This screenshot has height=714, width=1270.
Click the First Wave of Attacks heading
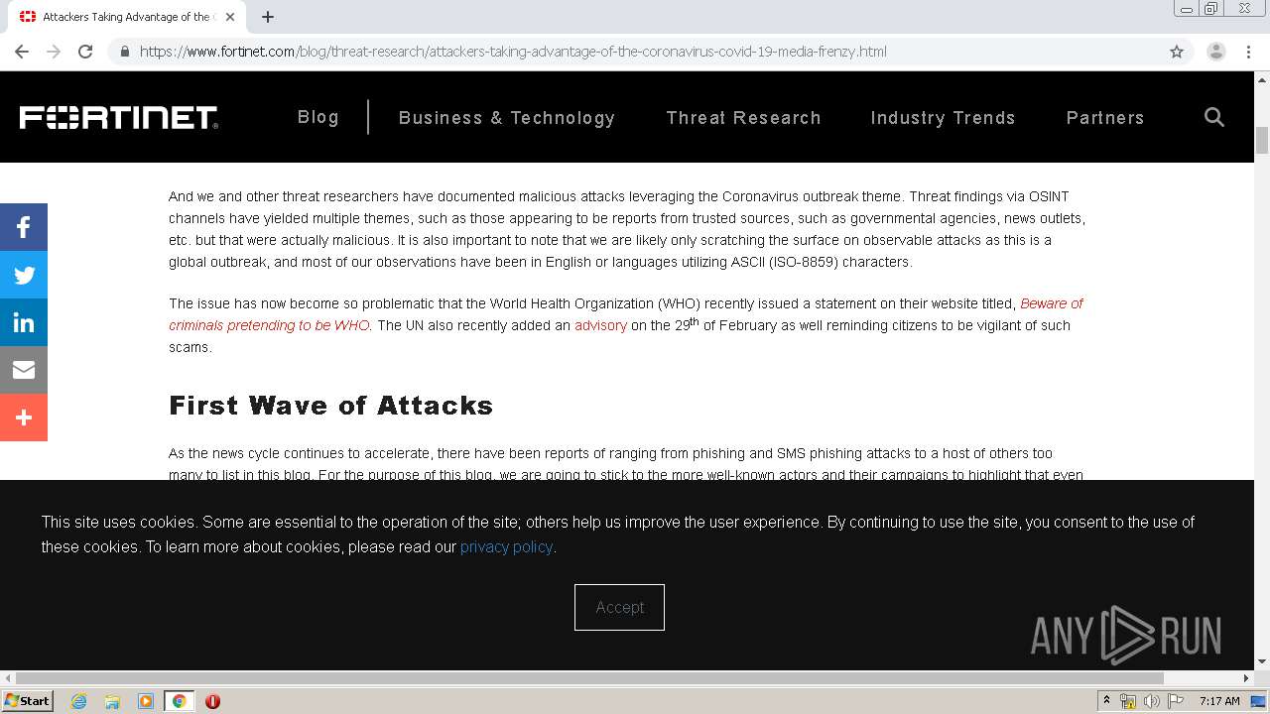click(x=330, y=406)
